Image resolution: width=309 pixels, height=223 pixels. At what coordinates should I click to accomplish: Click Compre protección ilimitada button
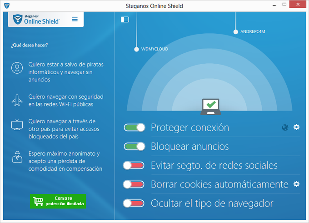coord(58,201)
